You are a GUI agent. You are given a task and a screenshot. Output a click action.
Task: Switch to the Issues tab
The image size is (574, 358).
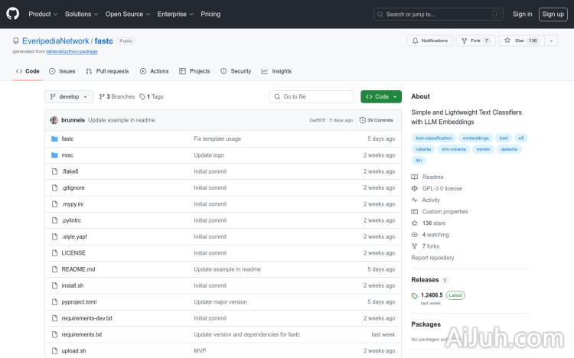(62, 71)
